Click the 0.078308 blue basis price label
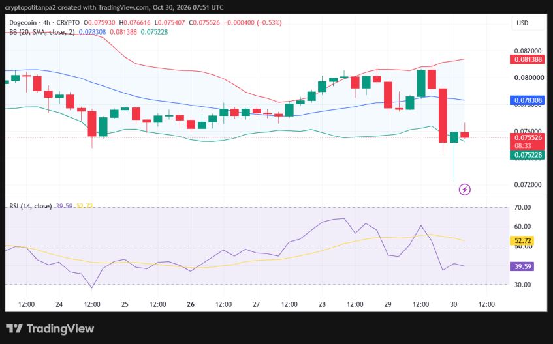The image size is (553, 344). click(x=528, y=100)
